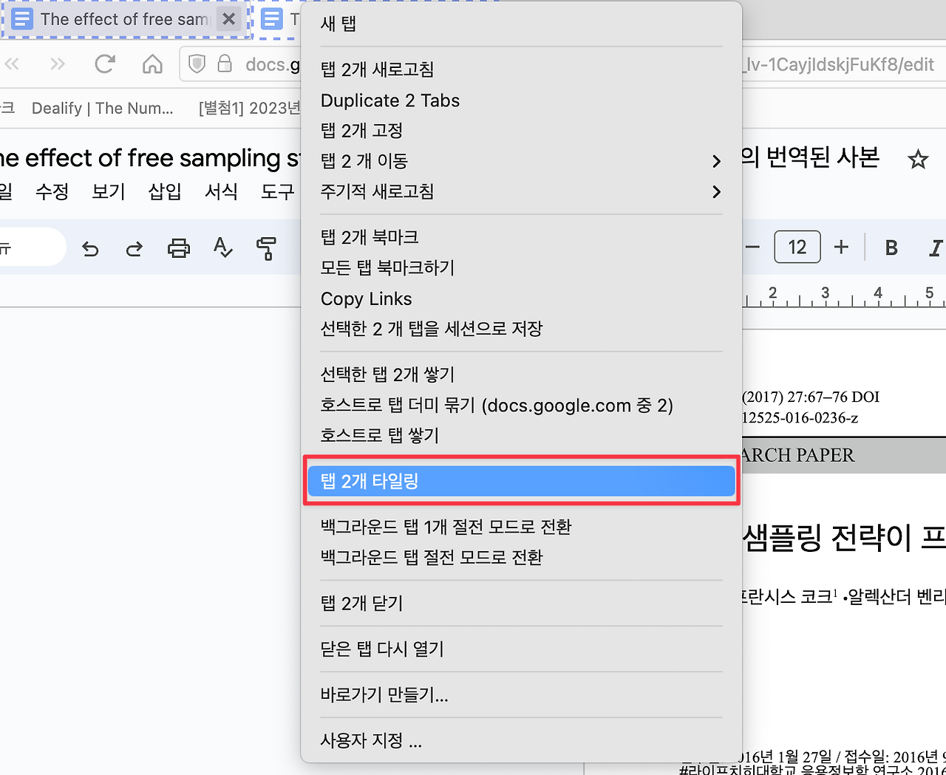The width and height of the screenshot is (946, 775).
Task: Select the 탭 2개 타일링 menu entry
Action: click(521, 480)
